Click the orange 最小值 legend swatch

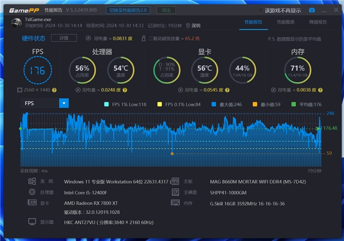[x=255, y=104]
